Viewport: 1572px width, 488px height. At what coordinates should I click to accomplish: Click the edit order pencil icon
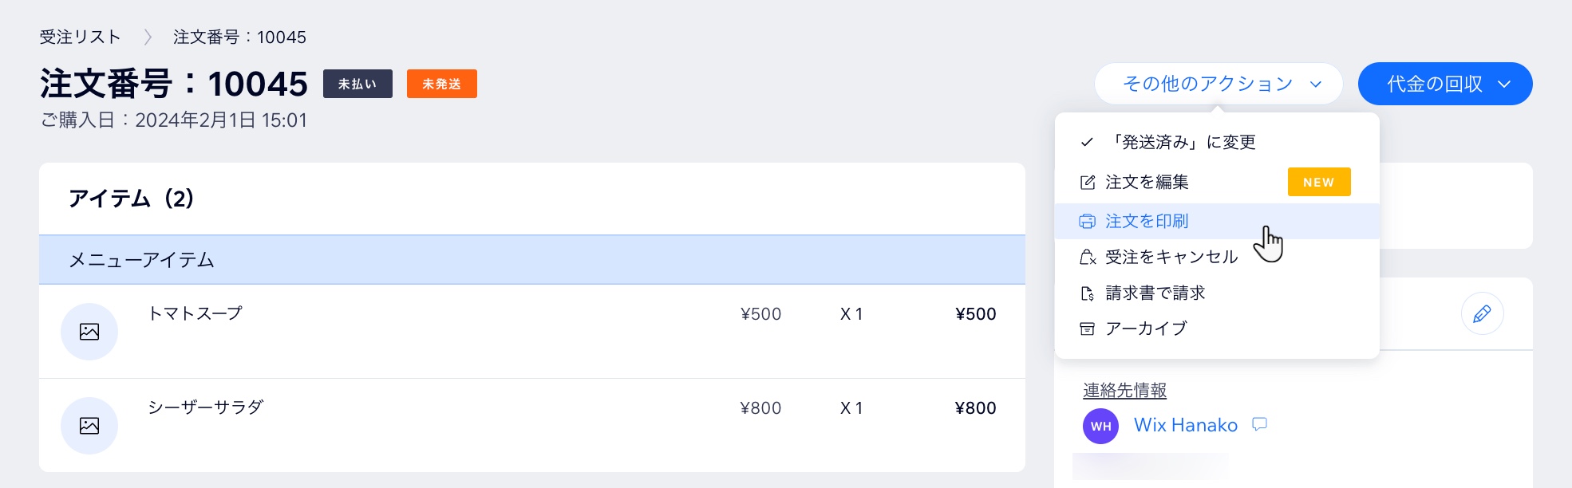click(x=1087, y=183)
